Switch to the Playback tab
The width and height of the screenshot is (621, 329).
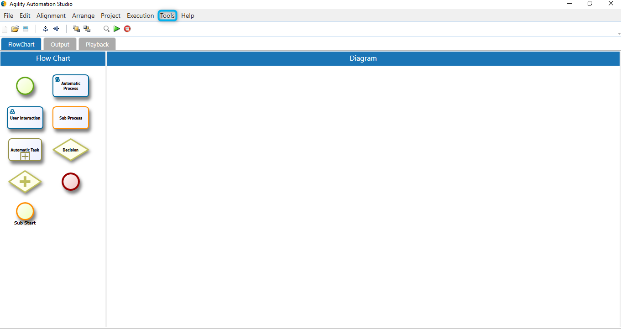pos(97,44)
